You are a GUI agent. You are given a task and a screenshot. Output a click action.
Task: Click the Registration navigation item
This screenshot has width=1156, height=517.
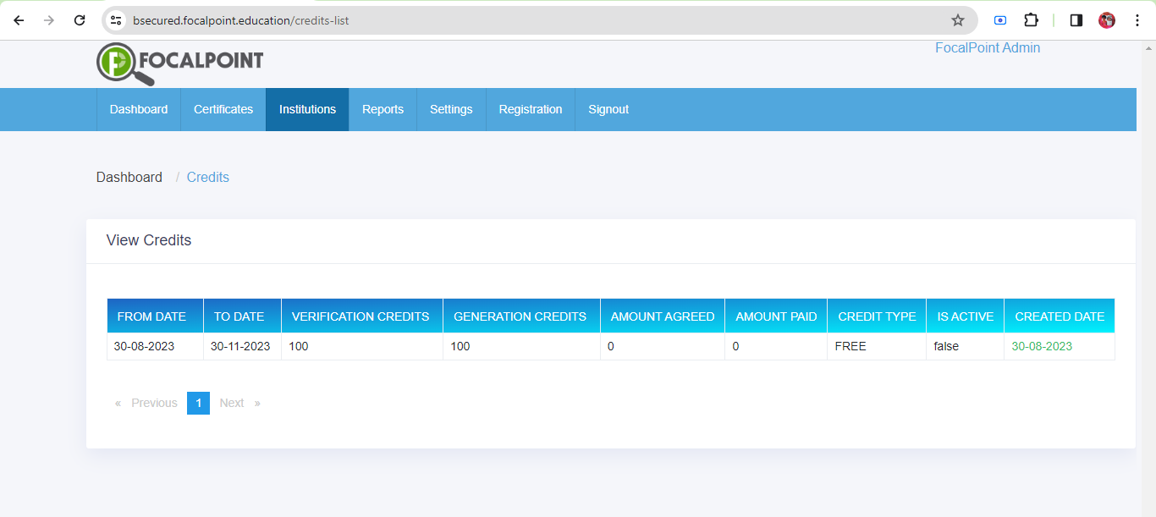pos(531,109)
